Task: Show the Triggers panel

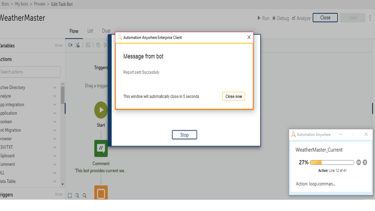Action: coord(59,194)
